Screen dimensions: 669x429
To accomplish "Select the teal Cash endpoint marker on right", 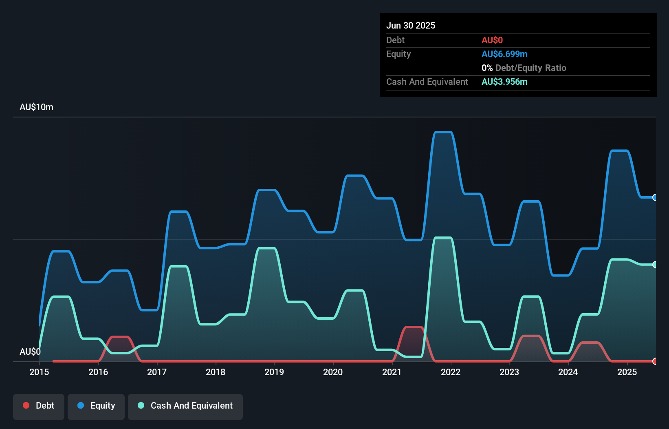I will [x=655, y=264].
